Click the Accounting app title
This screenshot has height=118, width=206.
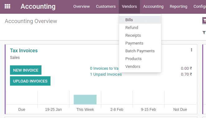38,7
